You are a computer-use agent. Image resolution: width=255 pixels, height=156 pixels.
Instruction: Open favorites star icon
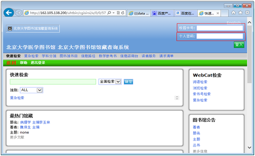coord(241,13)
